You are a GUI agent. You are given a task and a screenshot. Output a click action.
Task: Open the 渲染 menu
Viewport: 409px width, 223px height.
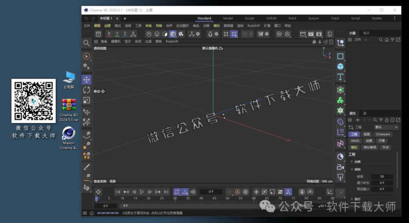tap(240, 26)
